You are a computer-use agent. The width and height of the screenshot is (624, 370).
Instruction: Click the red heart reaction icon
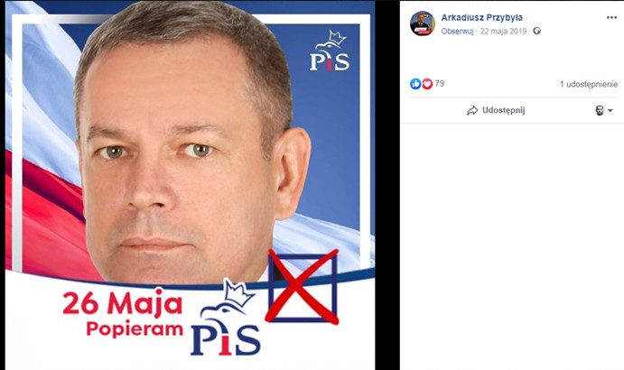point(427,84)
